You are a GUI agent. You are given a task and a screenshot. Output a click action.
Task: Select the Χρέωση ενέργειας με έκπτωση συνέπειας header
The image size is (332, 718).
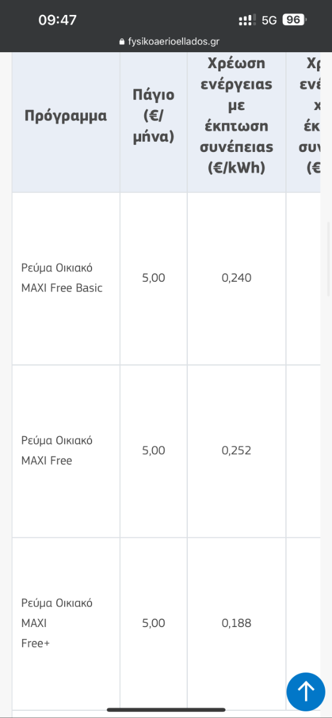(237, 116)
